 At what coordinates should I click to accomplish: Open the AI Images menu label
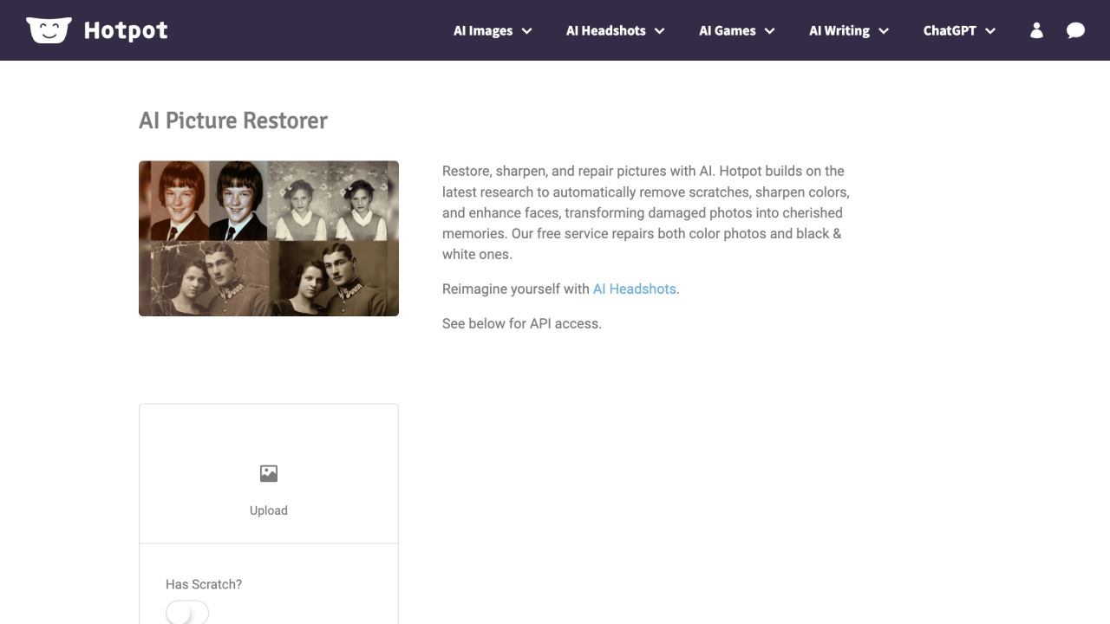[483, 30]
